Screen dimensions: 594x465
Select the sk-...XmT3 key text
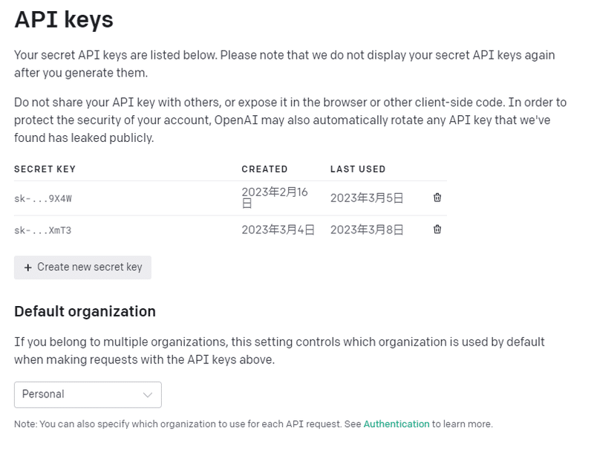[x=42, y=230]
